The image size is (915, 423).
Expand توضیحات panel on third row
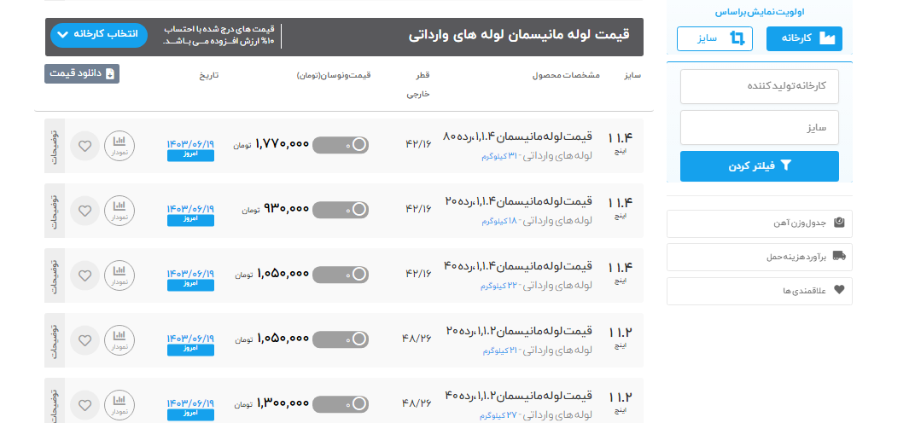54,275
